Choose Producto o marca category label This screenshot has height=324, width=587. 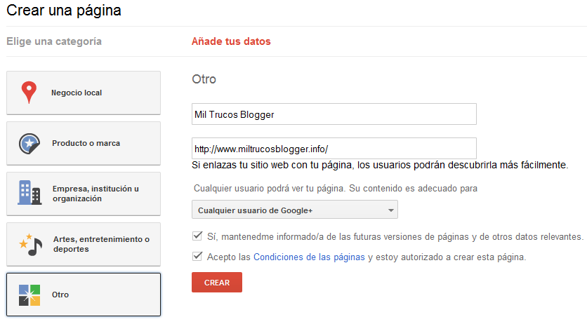pyautogui.click(x=86, y=143)
